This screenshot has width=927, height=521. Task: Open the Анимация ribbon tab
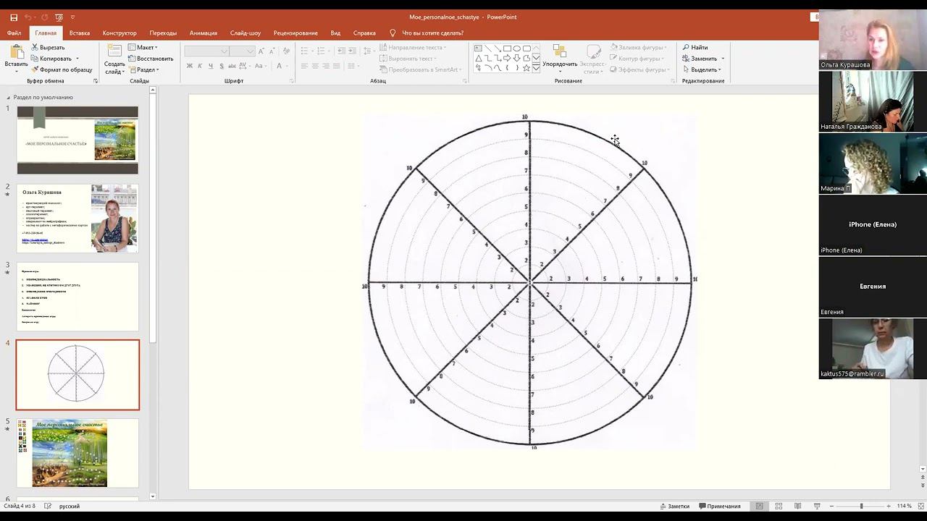tap(204, 33)
